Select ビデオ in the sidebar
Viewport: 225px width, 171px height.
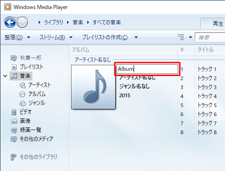(x=21, y=112)
